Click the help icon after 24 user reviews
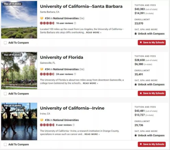Image resolution: width=170 pixels, height=150 pixels. point(75,74)
